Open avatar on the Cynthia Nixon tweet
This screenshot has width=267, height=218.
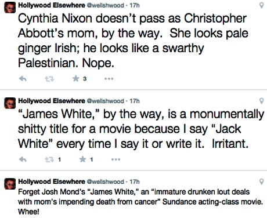pos(10,8)
